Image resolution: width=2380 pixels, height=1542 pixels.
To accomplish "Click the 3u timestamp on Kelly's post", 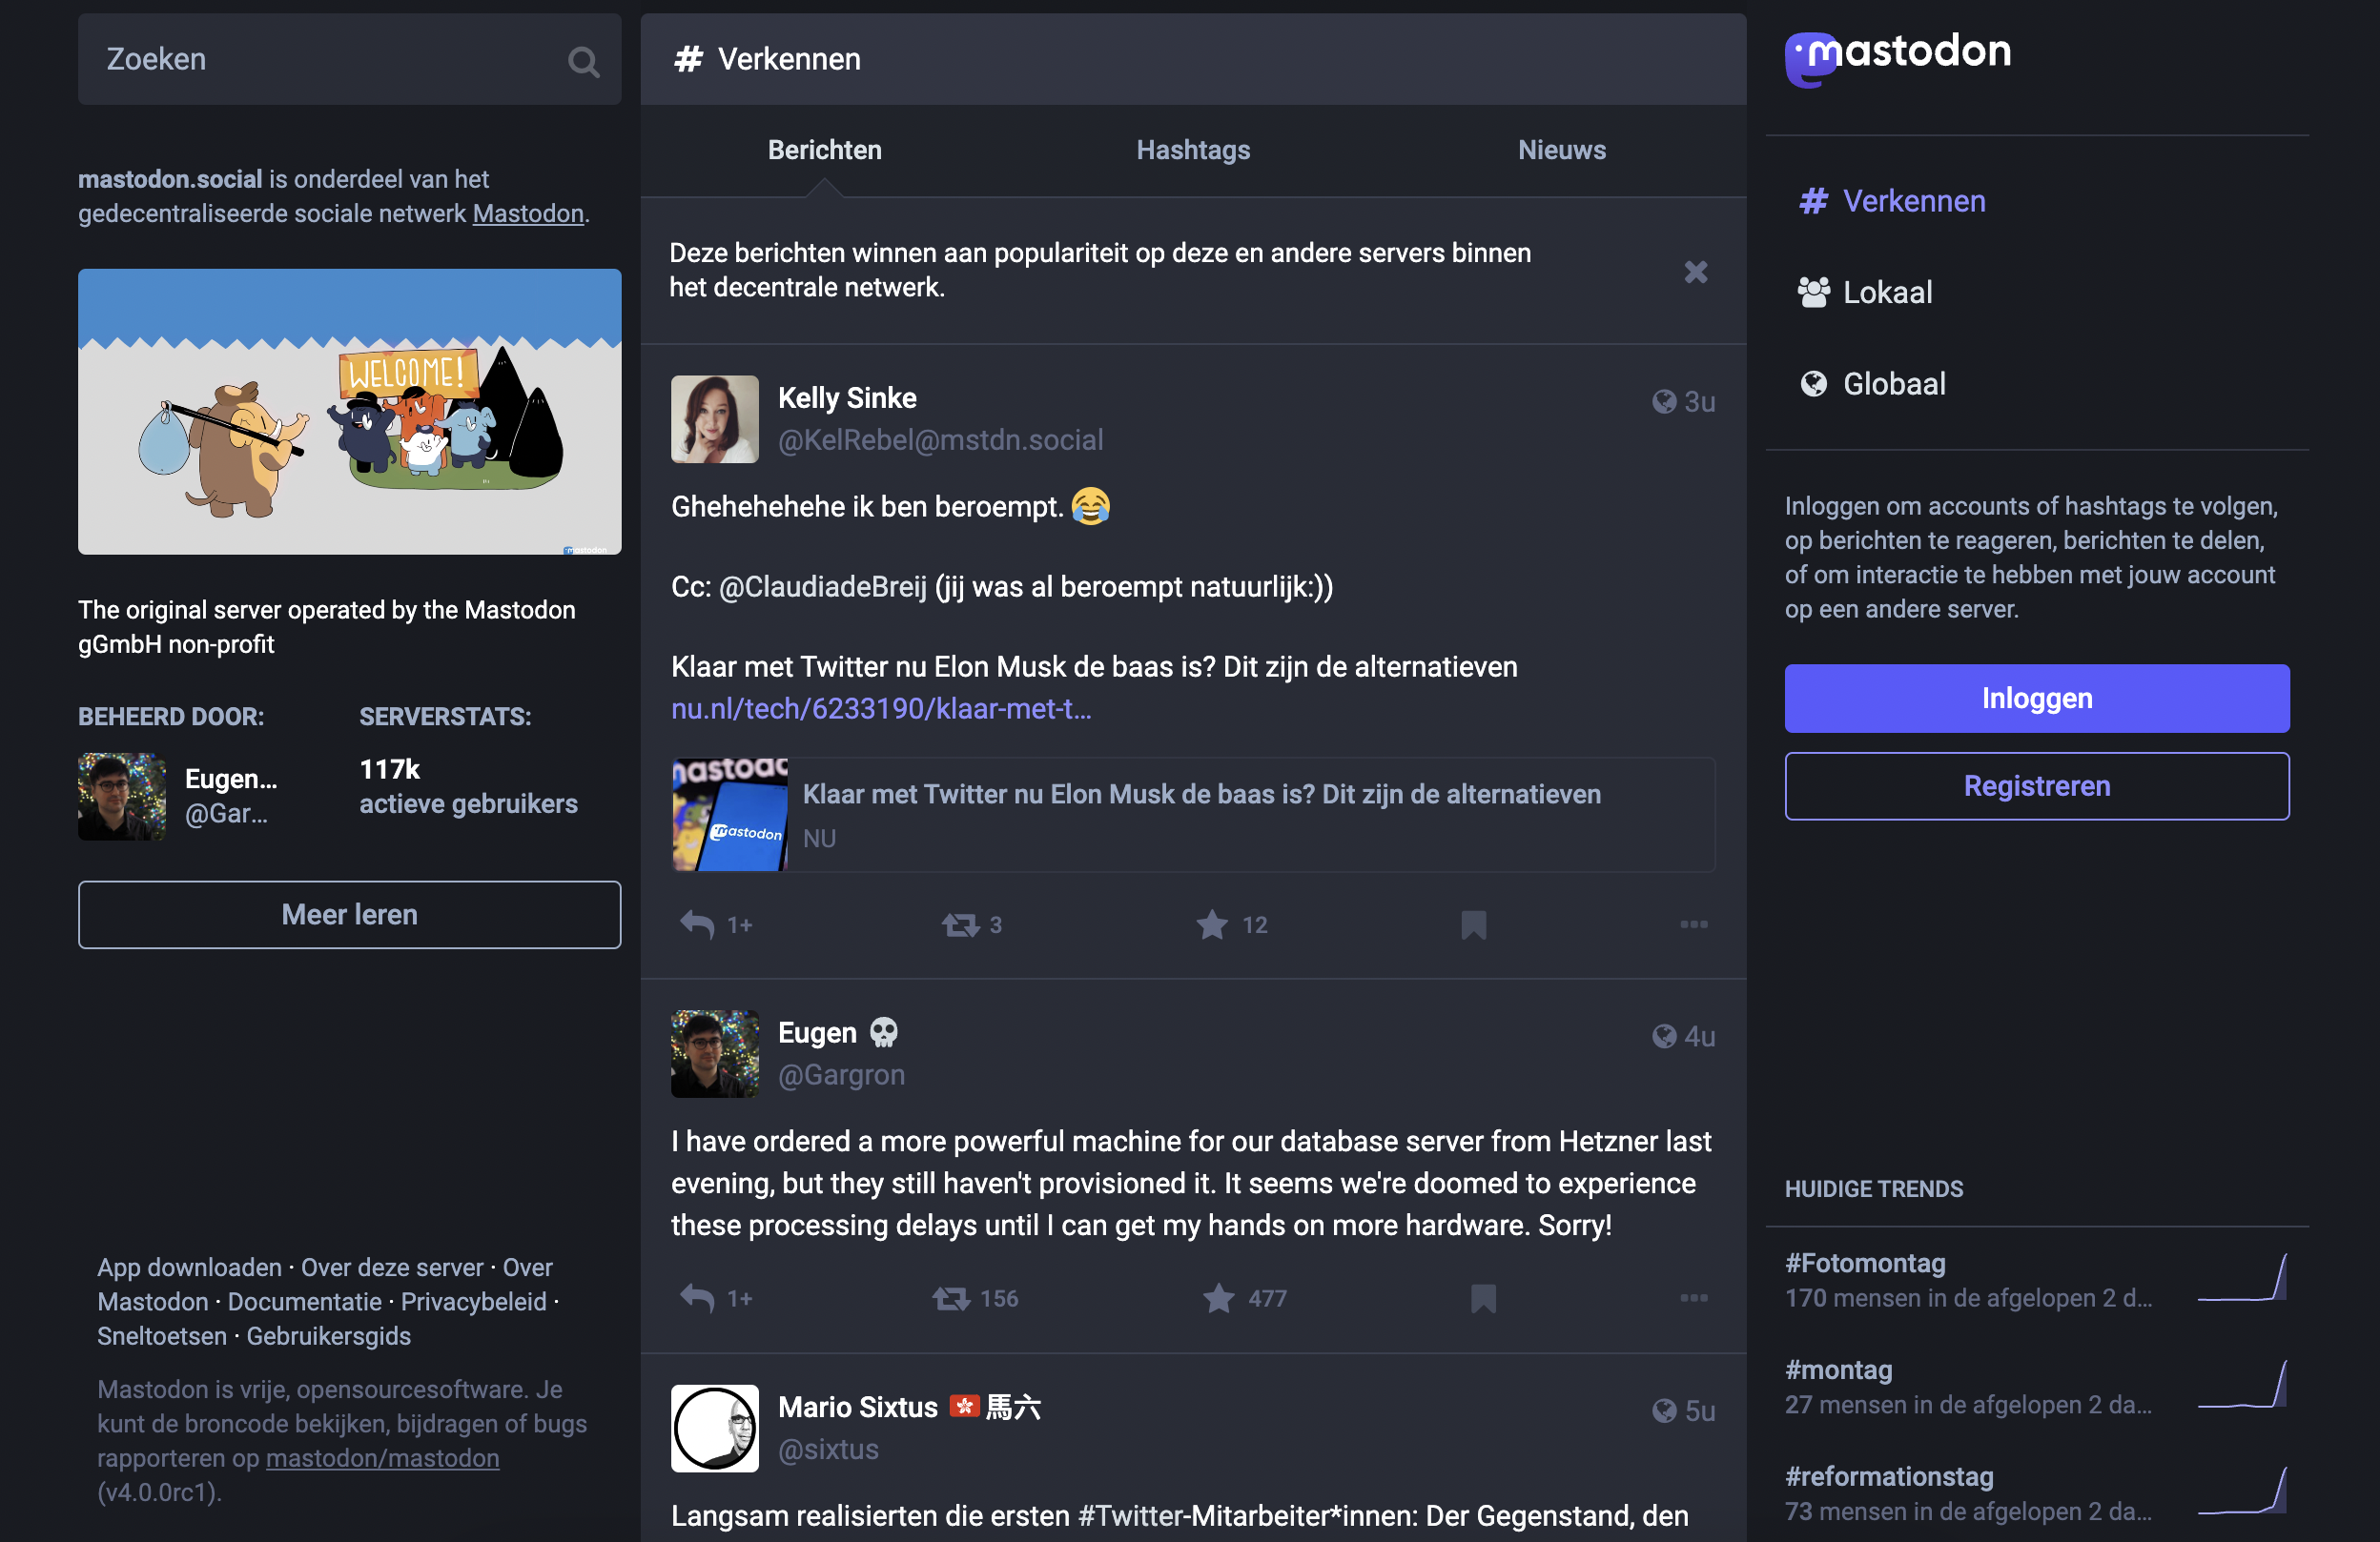I will (1699, 402).
